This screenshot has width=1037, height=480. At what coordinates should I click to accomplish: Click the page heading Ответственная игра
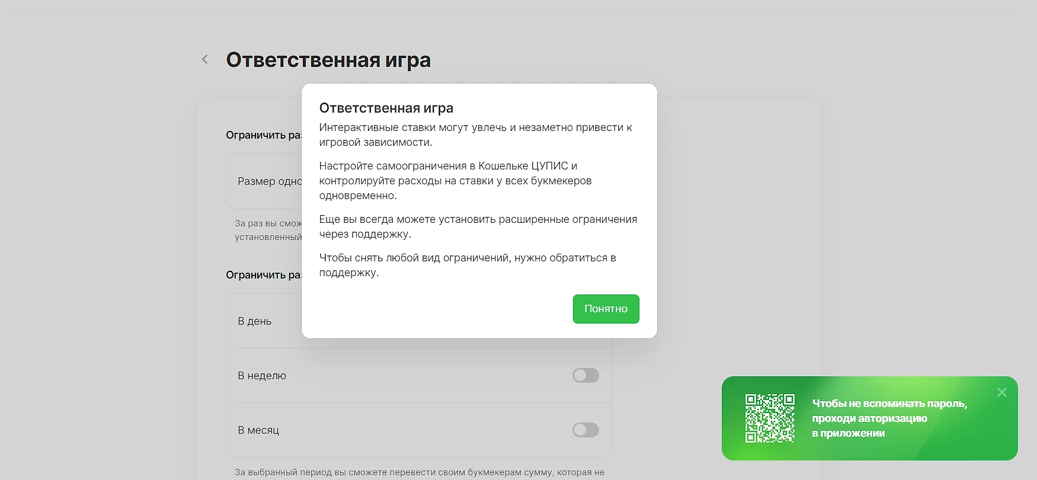tap(328, 60)
